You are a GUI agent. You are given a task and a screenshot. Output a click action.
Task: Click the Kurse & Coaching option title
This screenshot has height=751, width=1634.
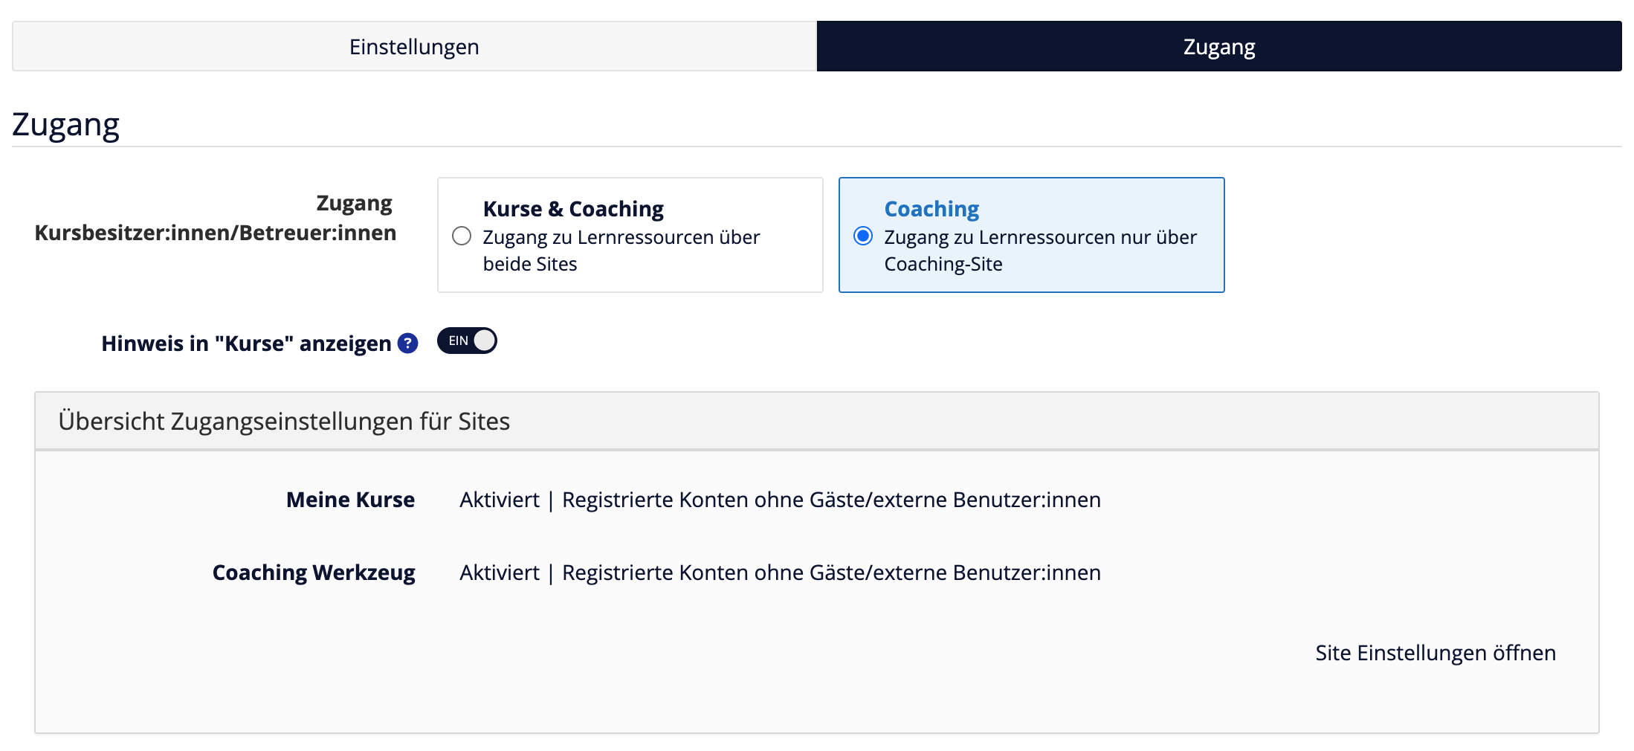[573, 209]
